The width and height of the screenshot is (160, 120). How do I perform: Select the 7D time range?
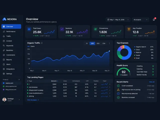[x=87, y=43]
